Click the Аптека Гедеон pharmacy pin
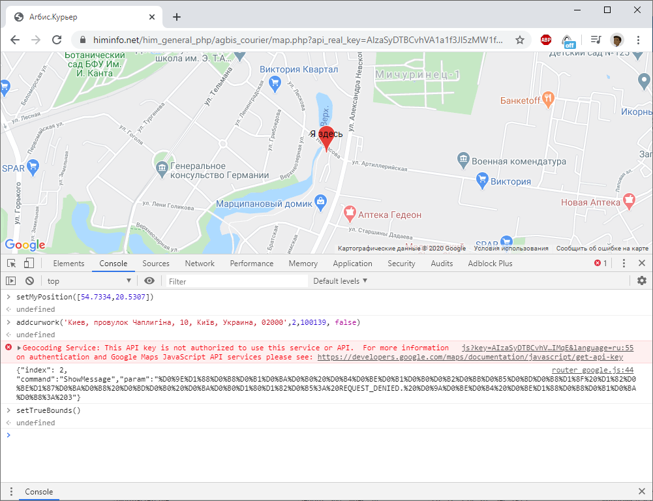The width and height of the screenshot is (653, 501). [350, 214]
